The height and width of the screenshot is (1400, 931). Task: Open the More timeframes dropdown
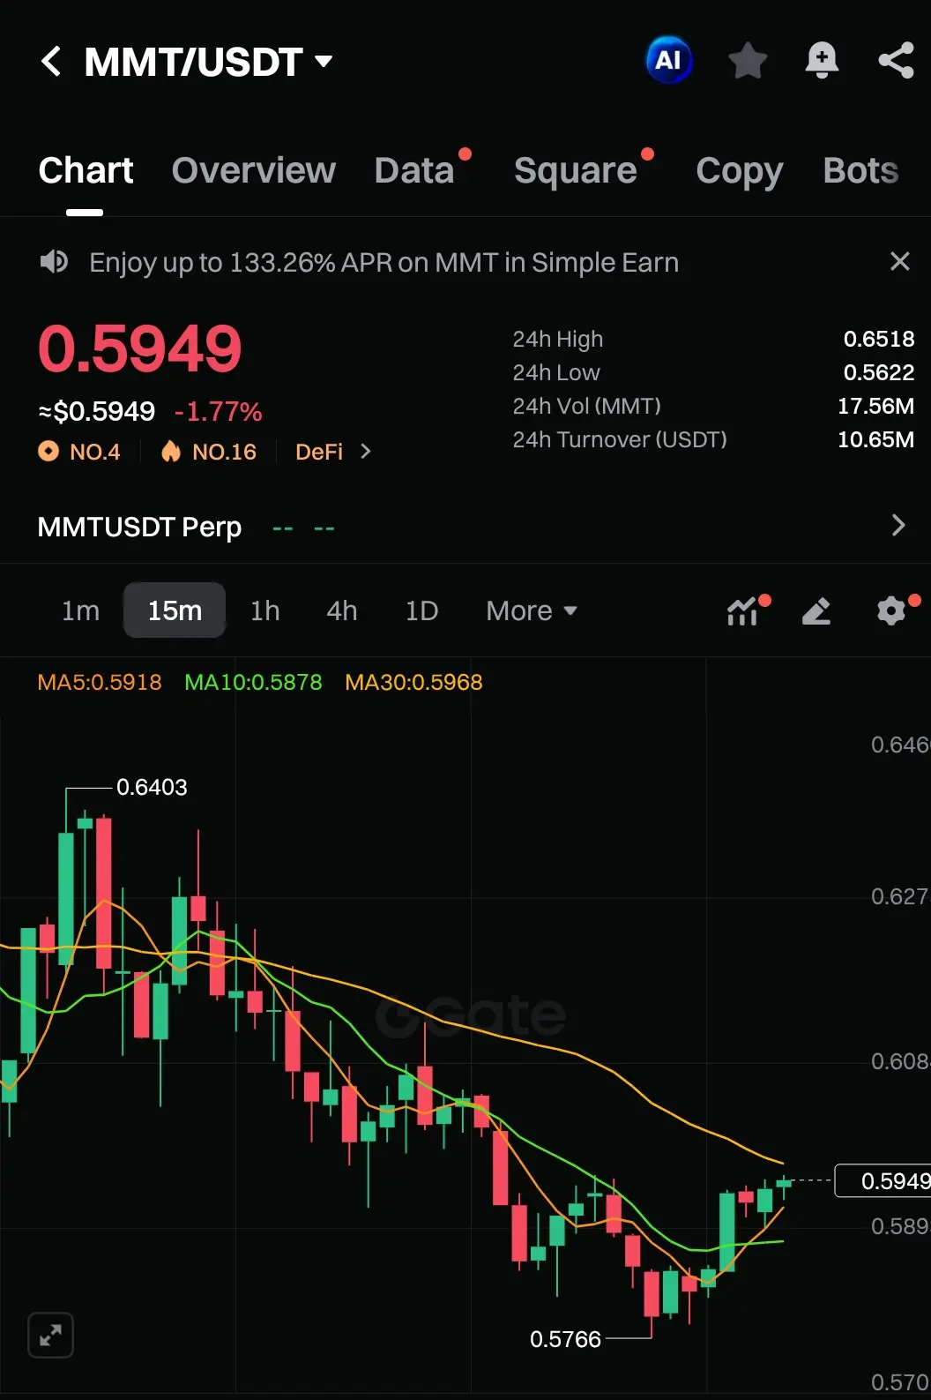532,610
